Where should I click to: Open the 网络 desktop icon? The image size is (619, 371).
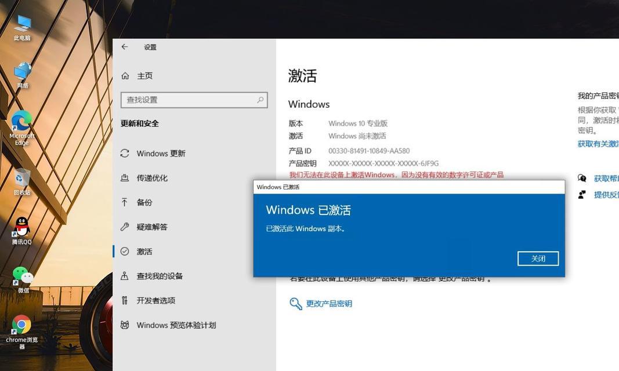23,75
